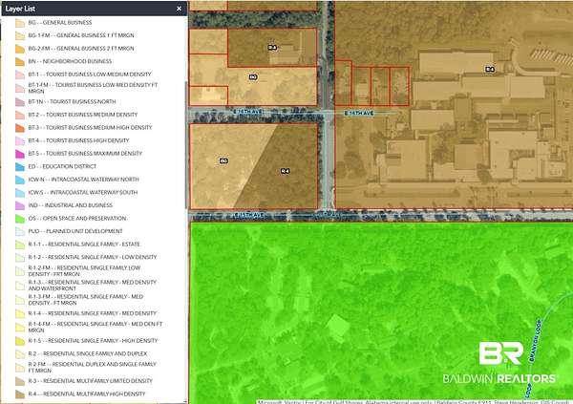Click the ICW-N Intracoastal Waterway North swatch
This screenshot has height=404, width=573.
(x=20, y=180)
